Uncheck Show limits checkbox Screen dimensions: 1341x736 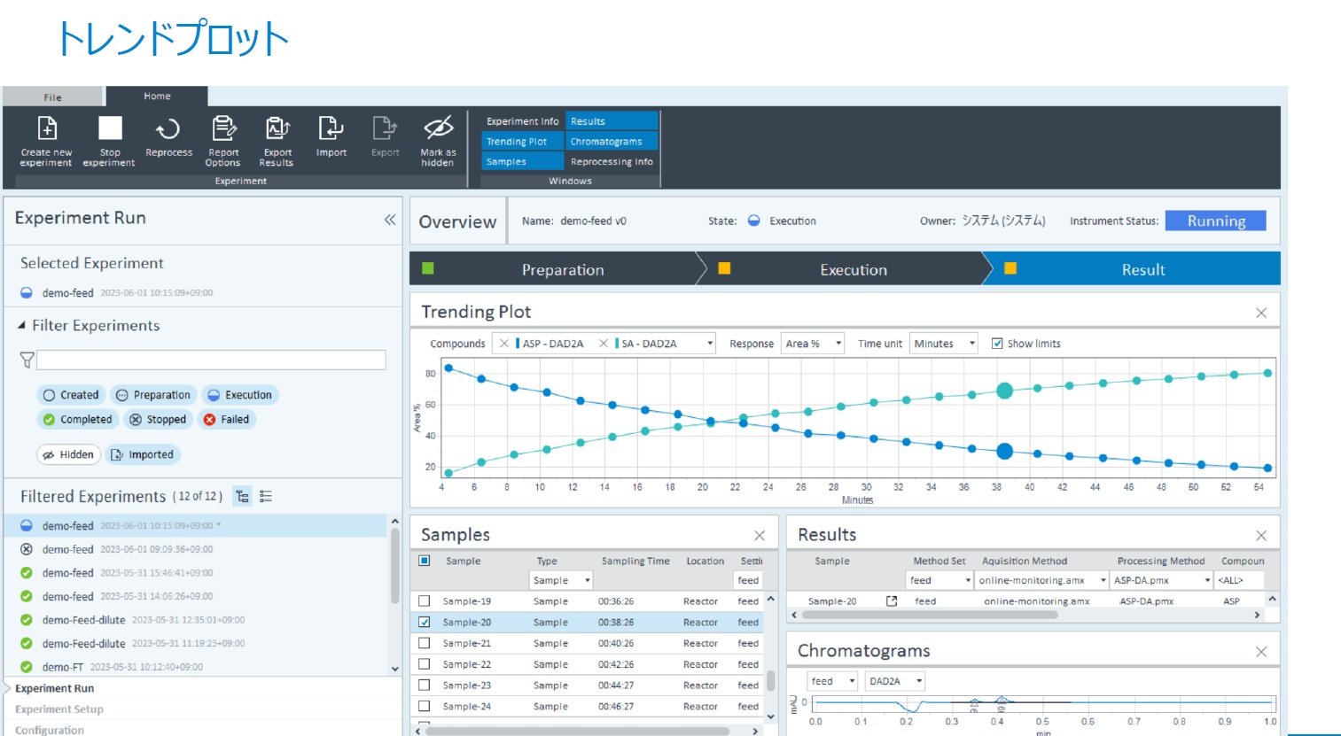pyautogui.click(x=997, y=344)
